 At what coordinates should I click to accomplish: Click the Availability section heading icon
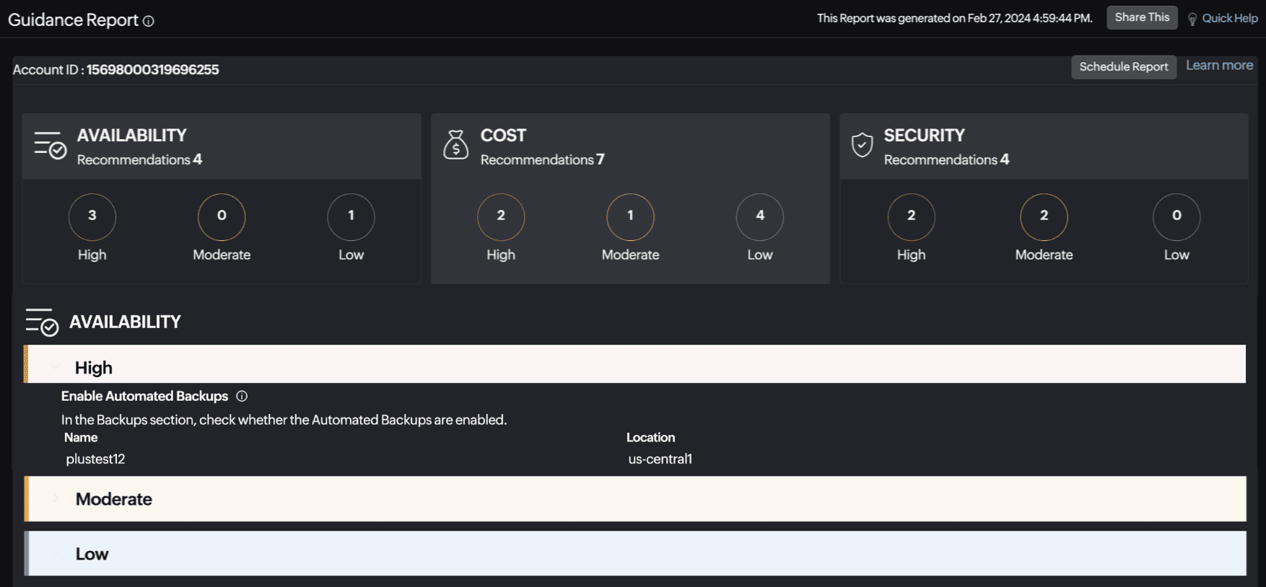(x=42, y=322)
